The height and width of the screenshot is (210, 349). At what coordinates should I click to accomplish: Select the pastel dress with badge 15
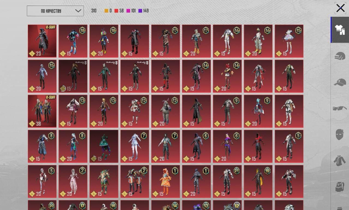(289, 41)
